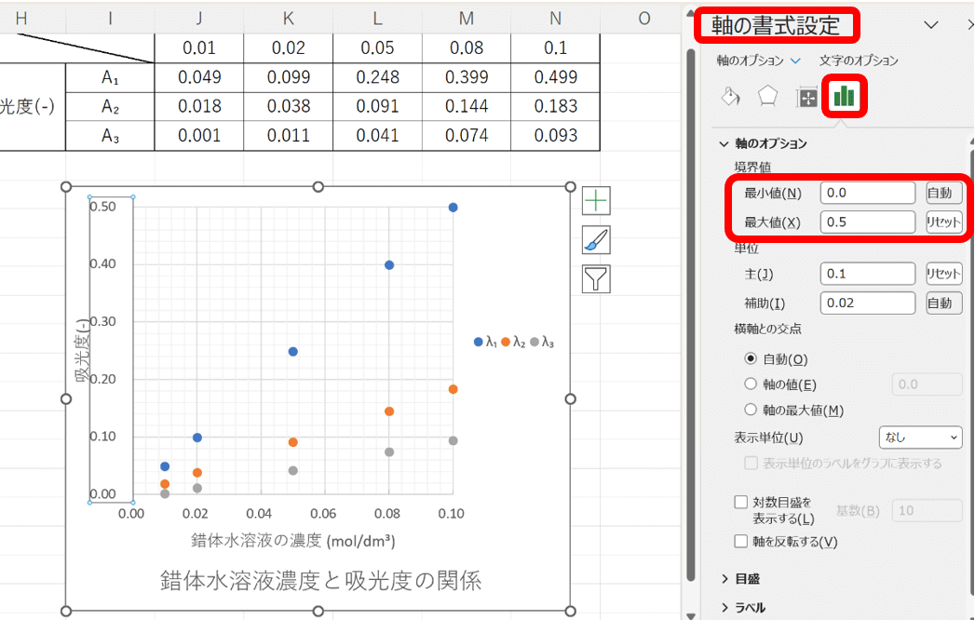
Task: Click the A₁ row label cell
Action: (x=110, y=77)
